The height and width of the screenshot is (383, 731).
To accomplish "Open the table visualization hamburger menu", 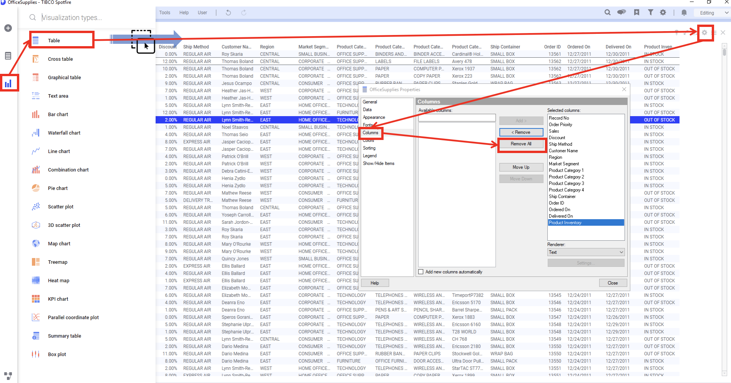I will [714, 33].
